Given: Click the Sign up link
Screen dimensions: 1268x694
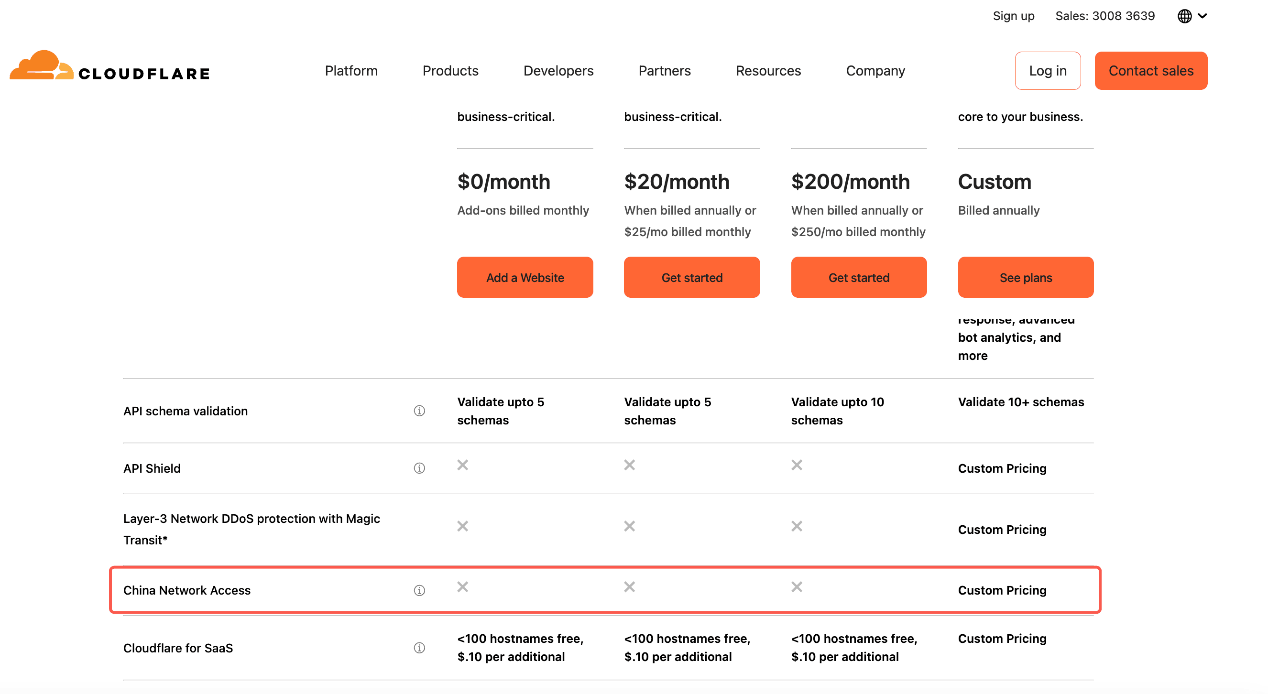Looking at the screenshot, I should [x=1014, y=16].
